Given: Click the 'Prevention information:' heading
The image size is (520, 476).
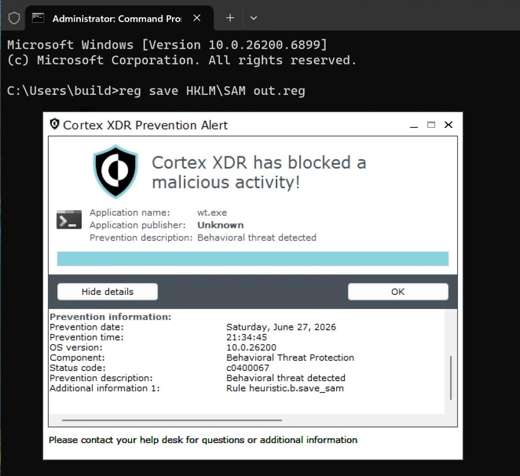Looking at the screenshot, I should point(110,317).
